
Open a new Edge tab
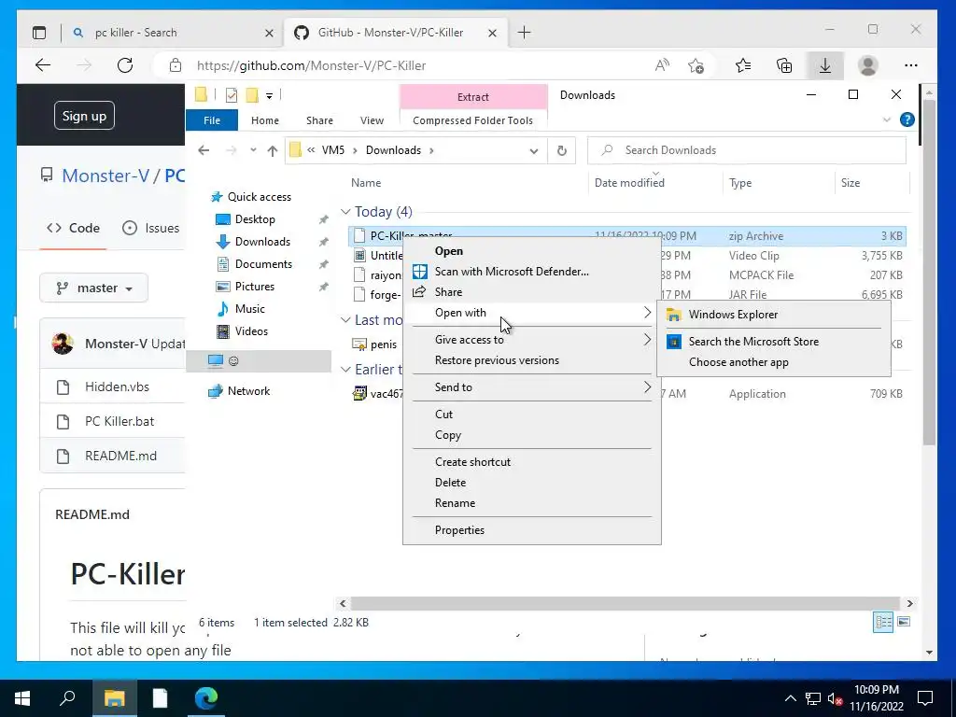[525, 33]
